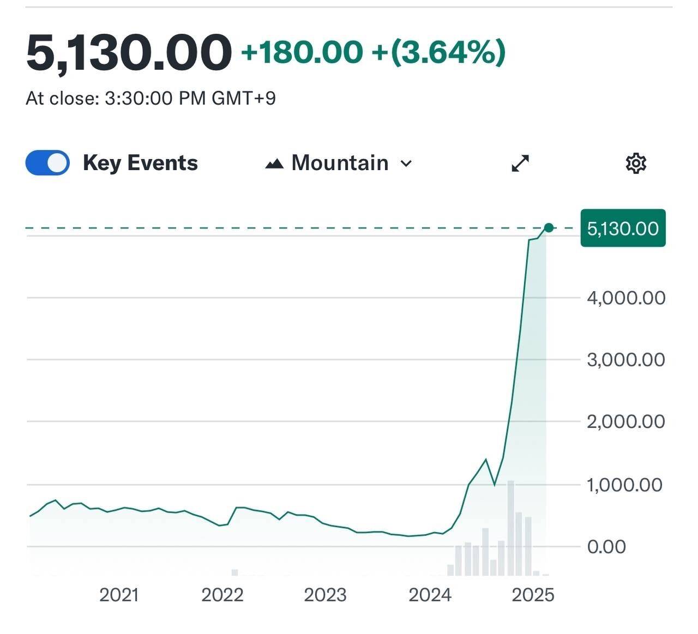Select the Mountain menu item
The width and height of the screenshot is (698, 634).
[339, 162]
